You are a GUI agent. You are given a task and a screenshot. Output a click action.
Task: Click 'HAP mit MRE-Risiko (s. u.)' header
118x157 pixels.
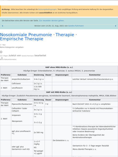(x=59, y=92)
